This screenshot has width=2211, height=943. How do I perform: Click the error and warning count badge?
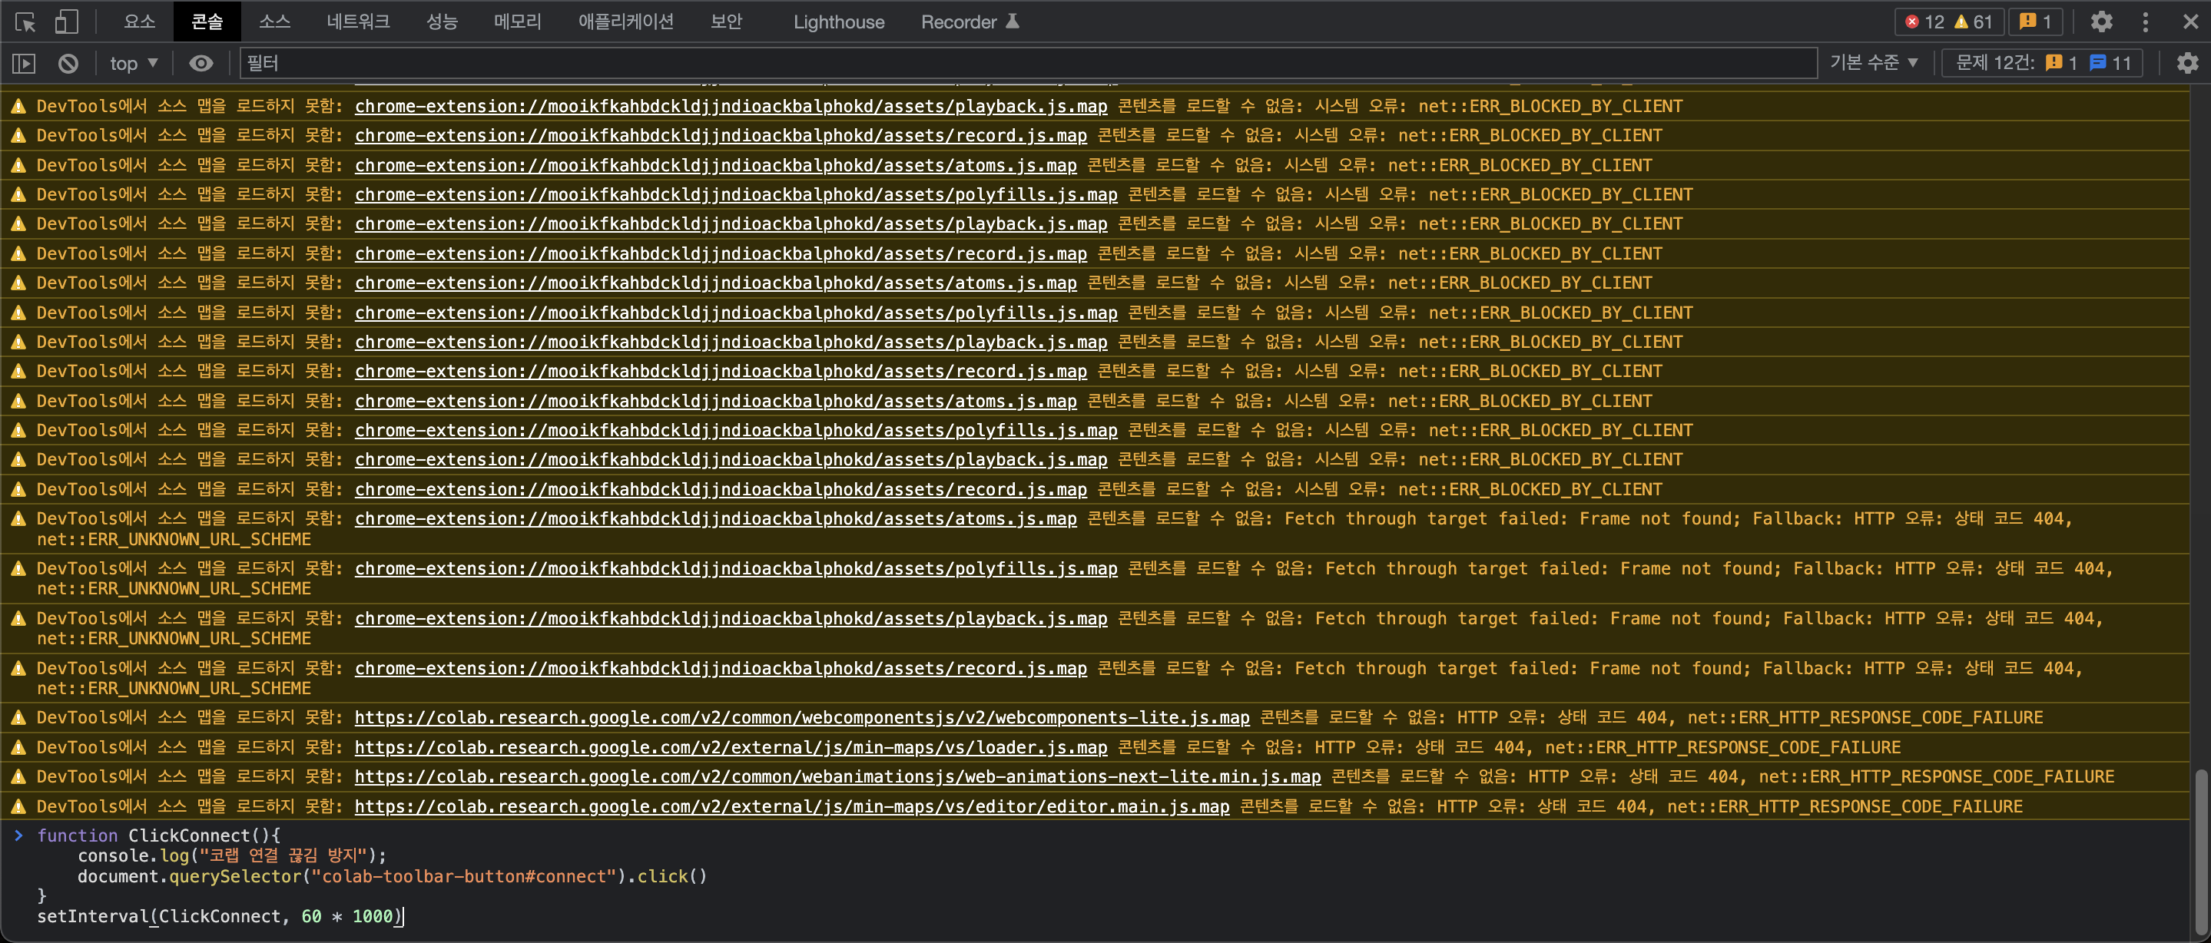click(x=1948, y=22)
